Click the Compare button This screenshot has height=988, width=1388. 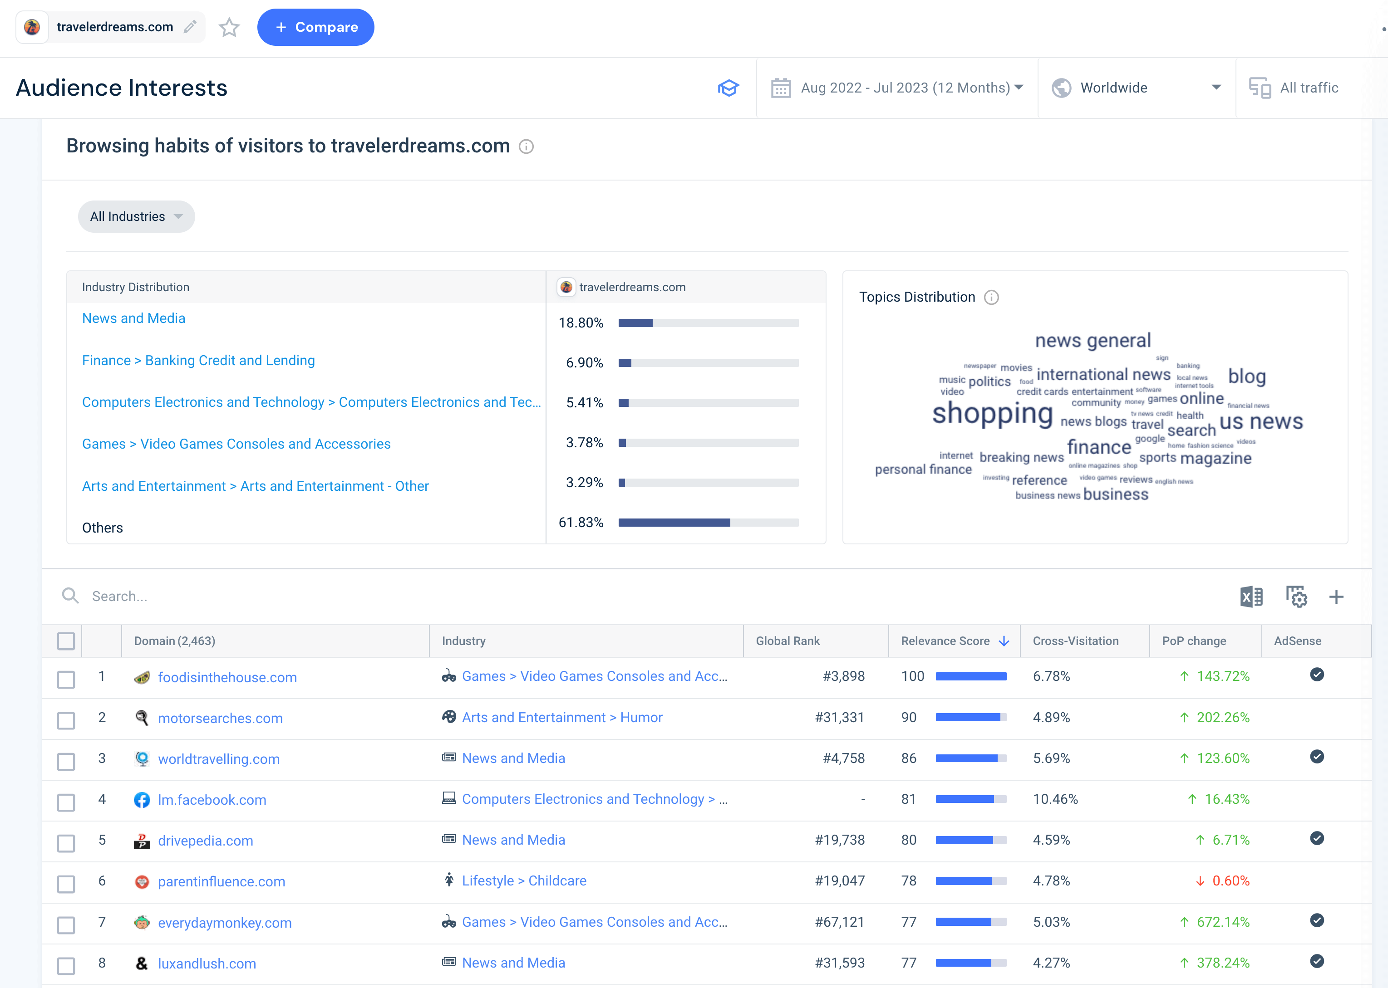coord(315,27)
